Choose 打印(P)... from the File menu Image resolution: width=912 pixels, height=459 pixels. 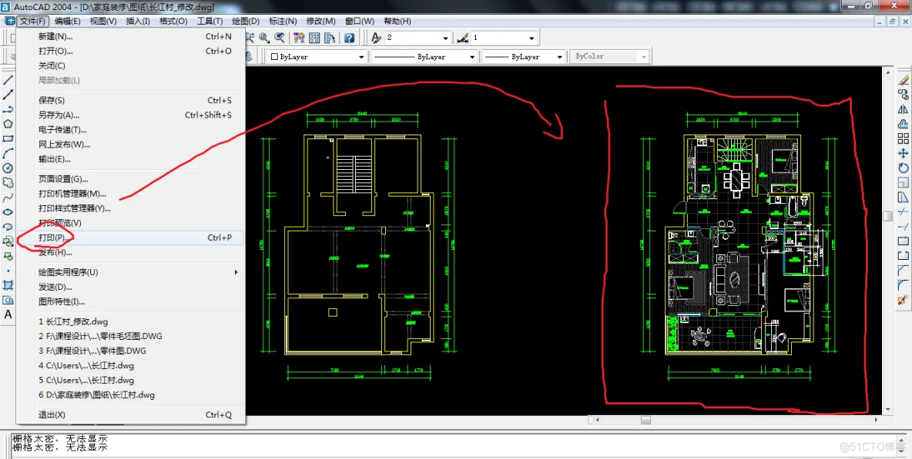point(131,238)
